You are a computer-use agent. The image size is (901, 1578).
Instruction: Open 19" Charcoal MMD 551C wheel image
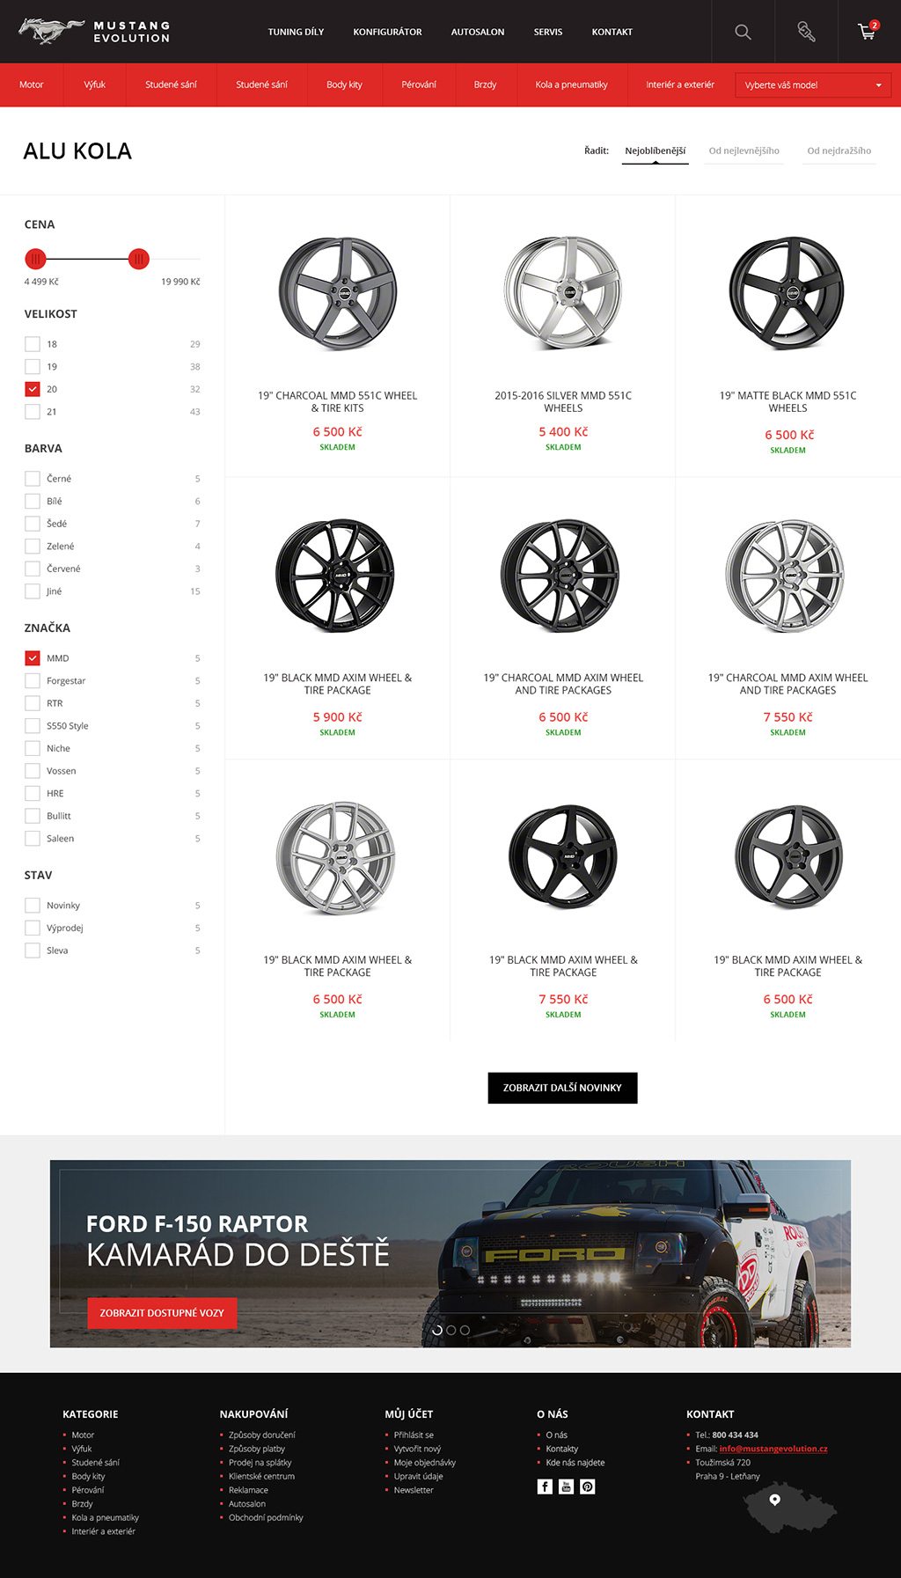click(338, 293)
